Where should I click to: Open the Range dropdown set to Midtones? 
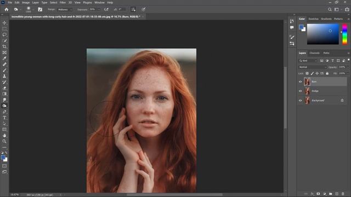(x=65, y=10)
